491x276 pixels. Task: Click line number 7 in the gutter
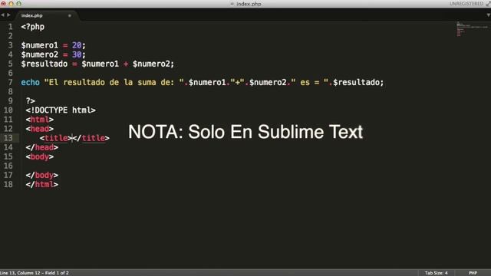point(10,82)
